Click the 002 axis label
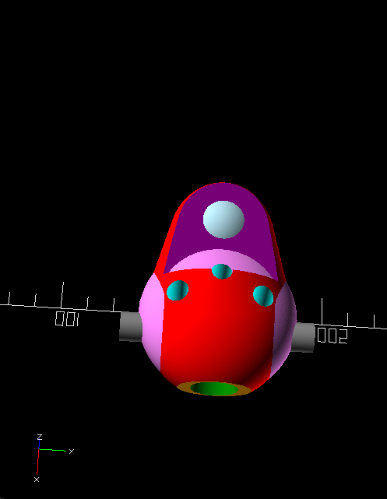This screenshot has height=499, width=387. click(x=332, y=336)
